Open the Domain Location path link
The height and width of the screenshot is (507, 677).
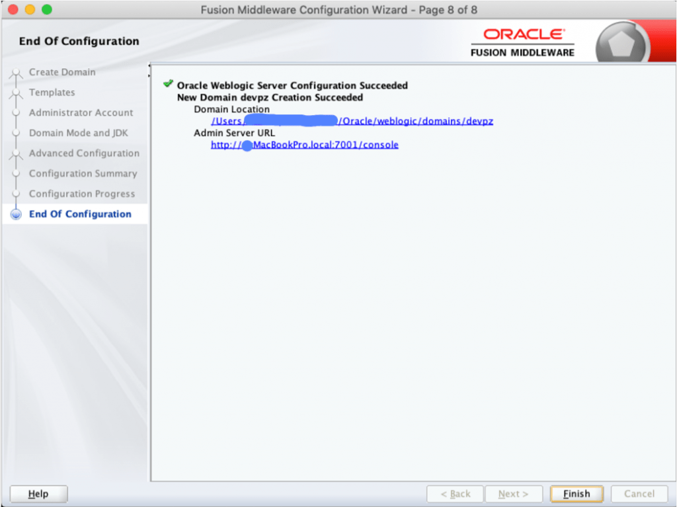coord(352,121)
